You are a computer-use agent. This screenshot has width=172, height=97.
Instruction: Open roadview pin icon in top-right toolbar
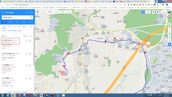[x=153, y=12]
